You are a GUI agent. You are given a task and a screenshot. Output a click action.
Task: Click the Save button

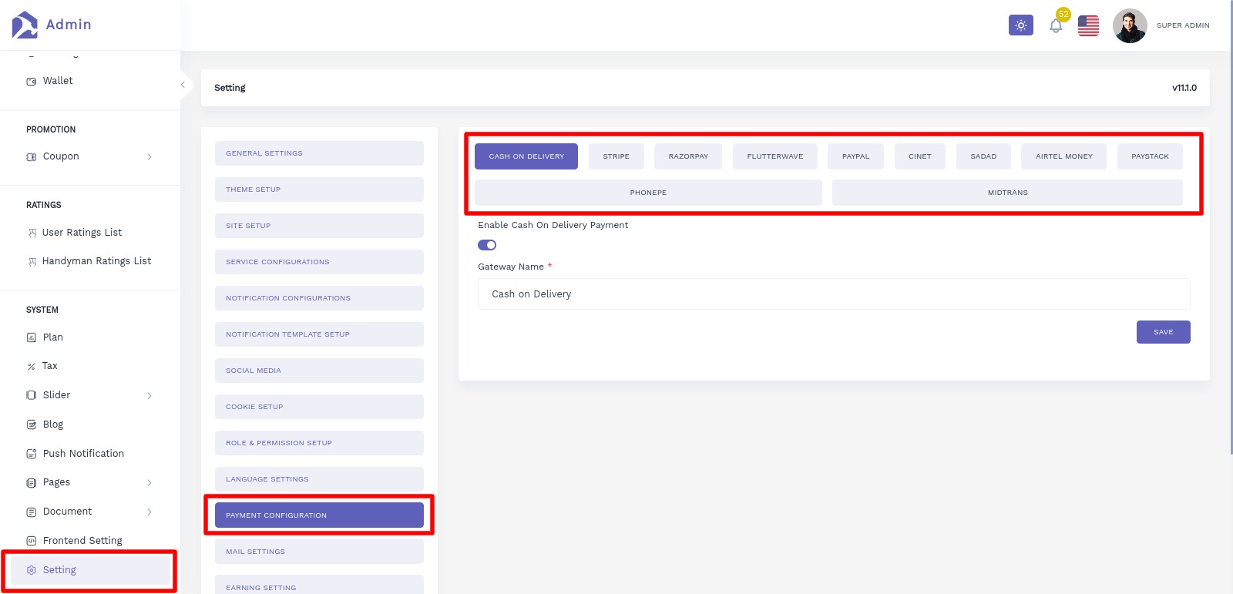tap(1163, 332)
